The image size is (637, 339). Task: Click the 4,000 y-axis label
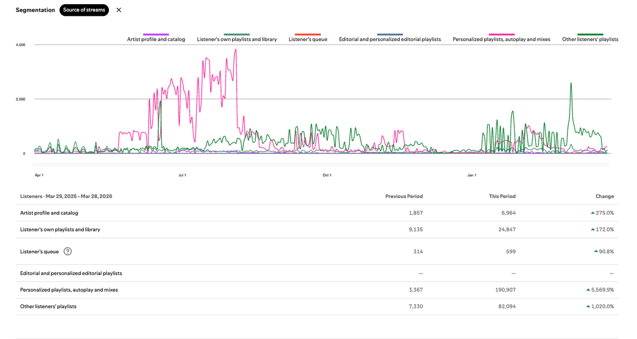point(21,45)
